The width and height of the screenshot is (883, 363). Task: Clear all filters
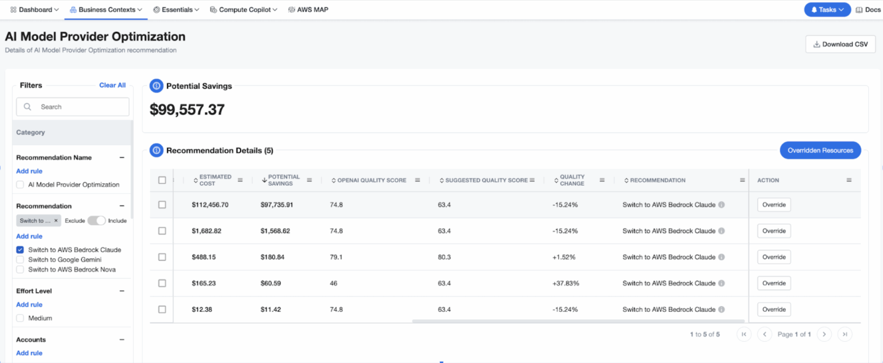112,85
